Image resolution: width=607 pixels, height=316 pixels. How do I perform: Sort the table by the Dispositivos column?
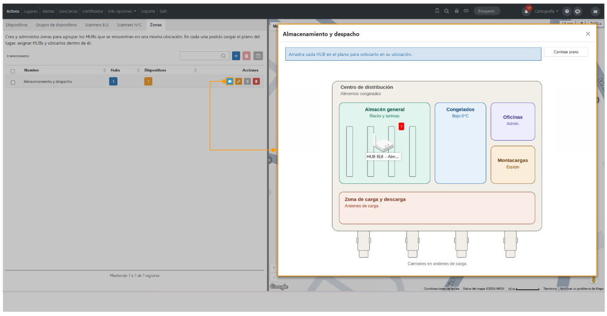pos(155,70)
